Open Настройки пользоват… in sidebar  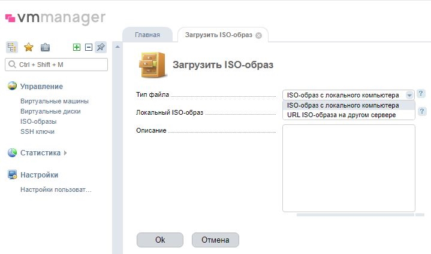pos(56,189)
